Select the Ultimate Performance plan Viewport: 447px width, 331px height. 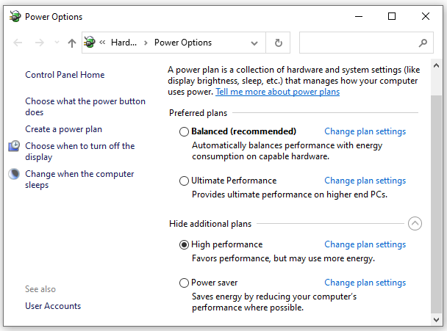[184, 181]
